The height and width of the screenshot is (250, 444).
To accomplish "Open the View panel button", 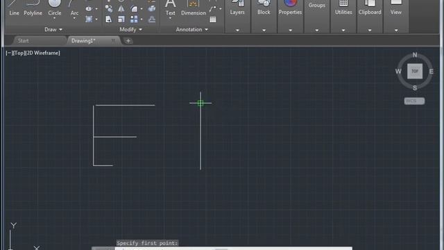I will coord(396,8).
